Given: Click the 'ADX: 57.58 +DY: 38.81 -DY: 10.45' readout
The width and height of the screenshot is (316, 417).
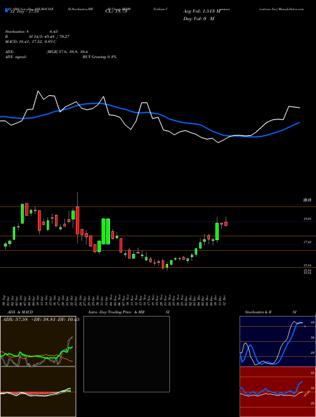Looking at the screenshot, I should pos(40,320).
